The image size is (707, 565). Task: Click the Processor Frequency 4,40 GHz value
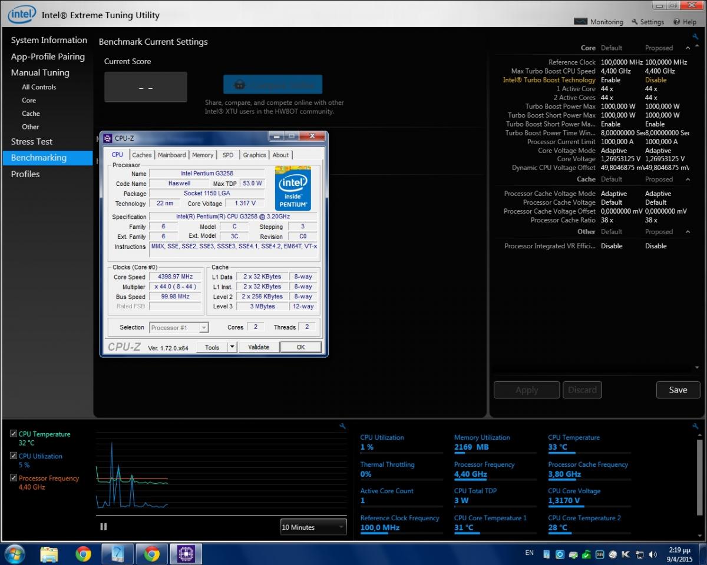click(x=471, y=474)
